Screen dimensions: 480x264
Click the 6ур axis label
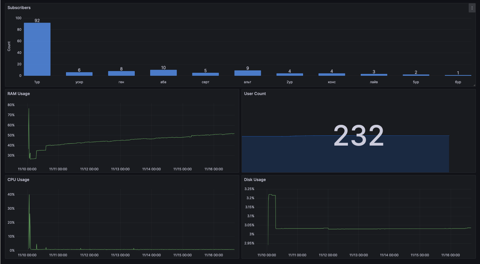pyautogui.click(x=458, y=82)
